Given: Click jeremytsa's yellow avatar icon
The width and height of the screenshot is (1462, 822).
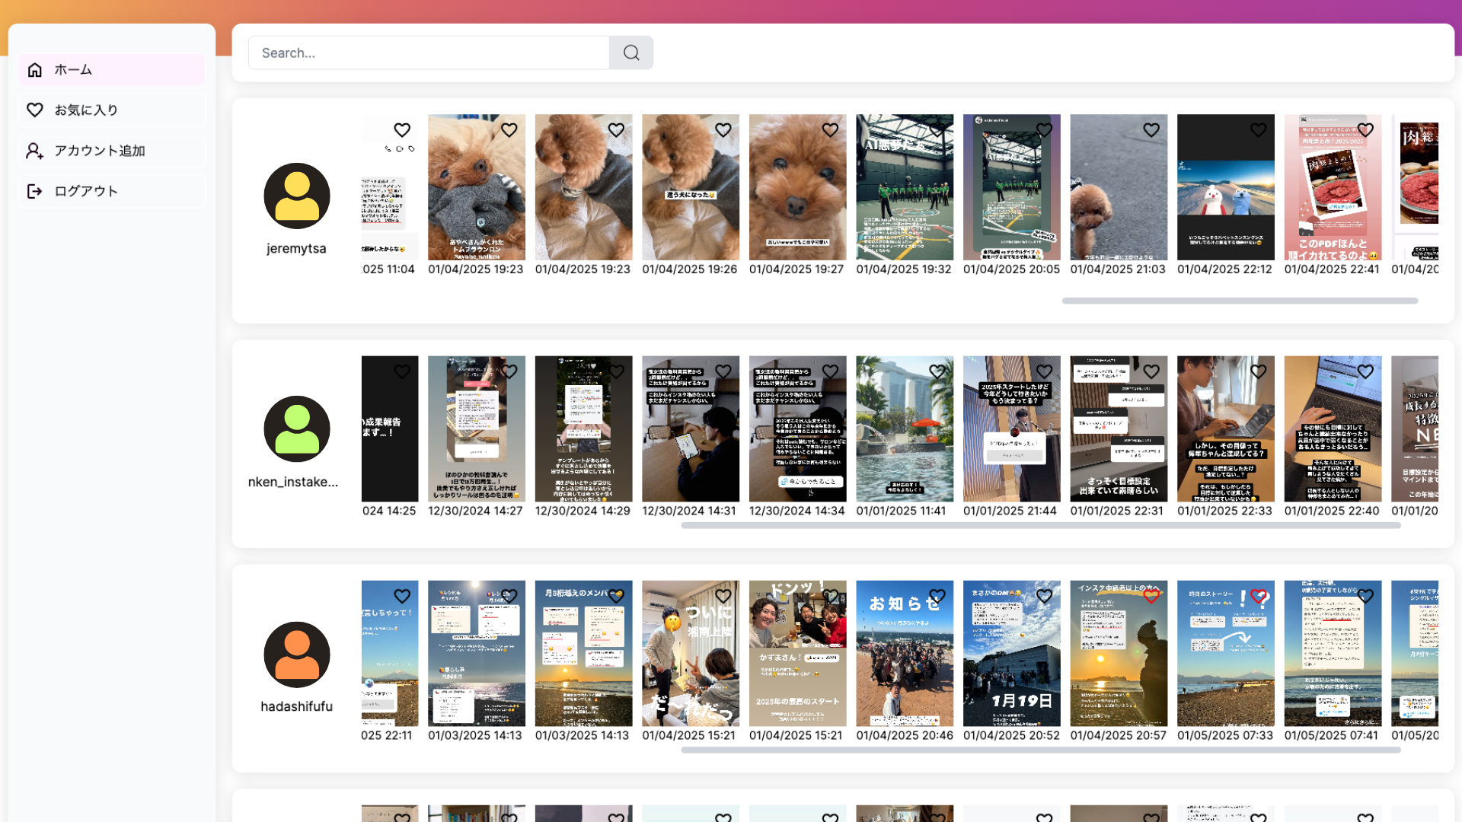Looking at the screenshot, I should coord(297,196).
